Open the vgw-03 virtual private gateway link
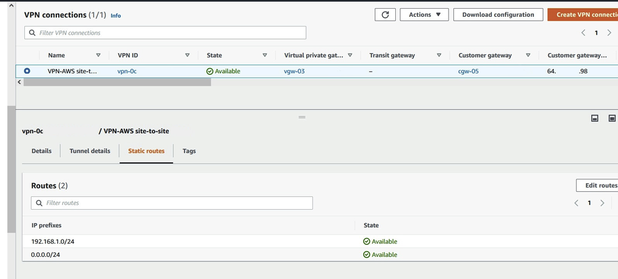 [x=294, y=71]
